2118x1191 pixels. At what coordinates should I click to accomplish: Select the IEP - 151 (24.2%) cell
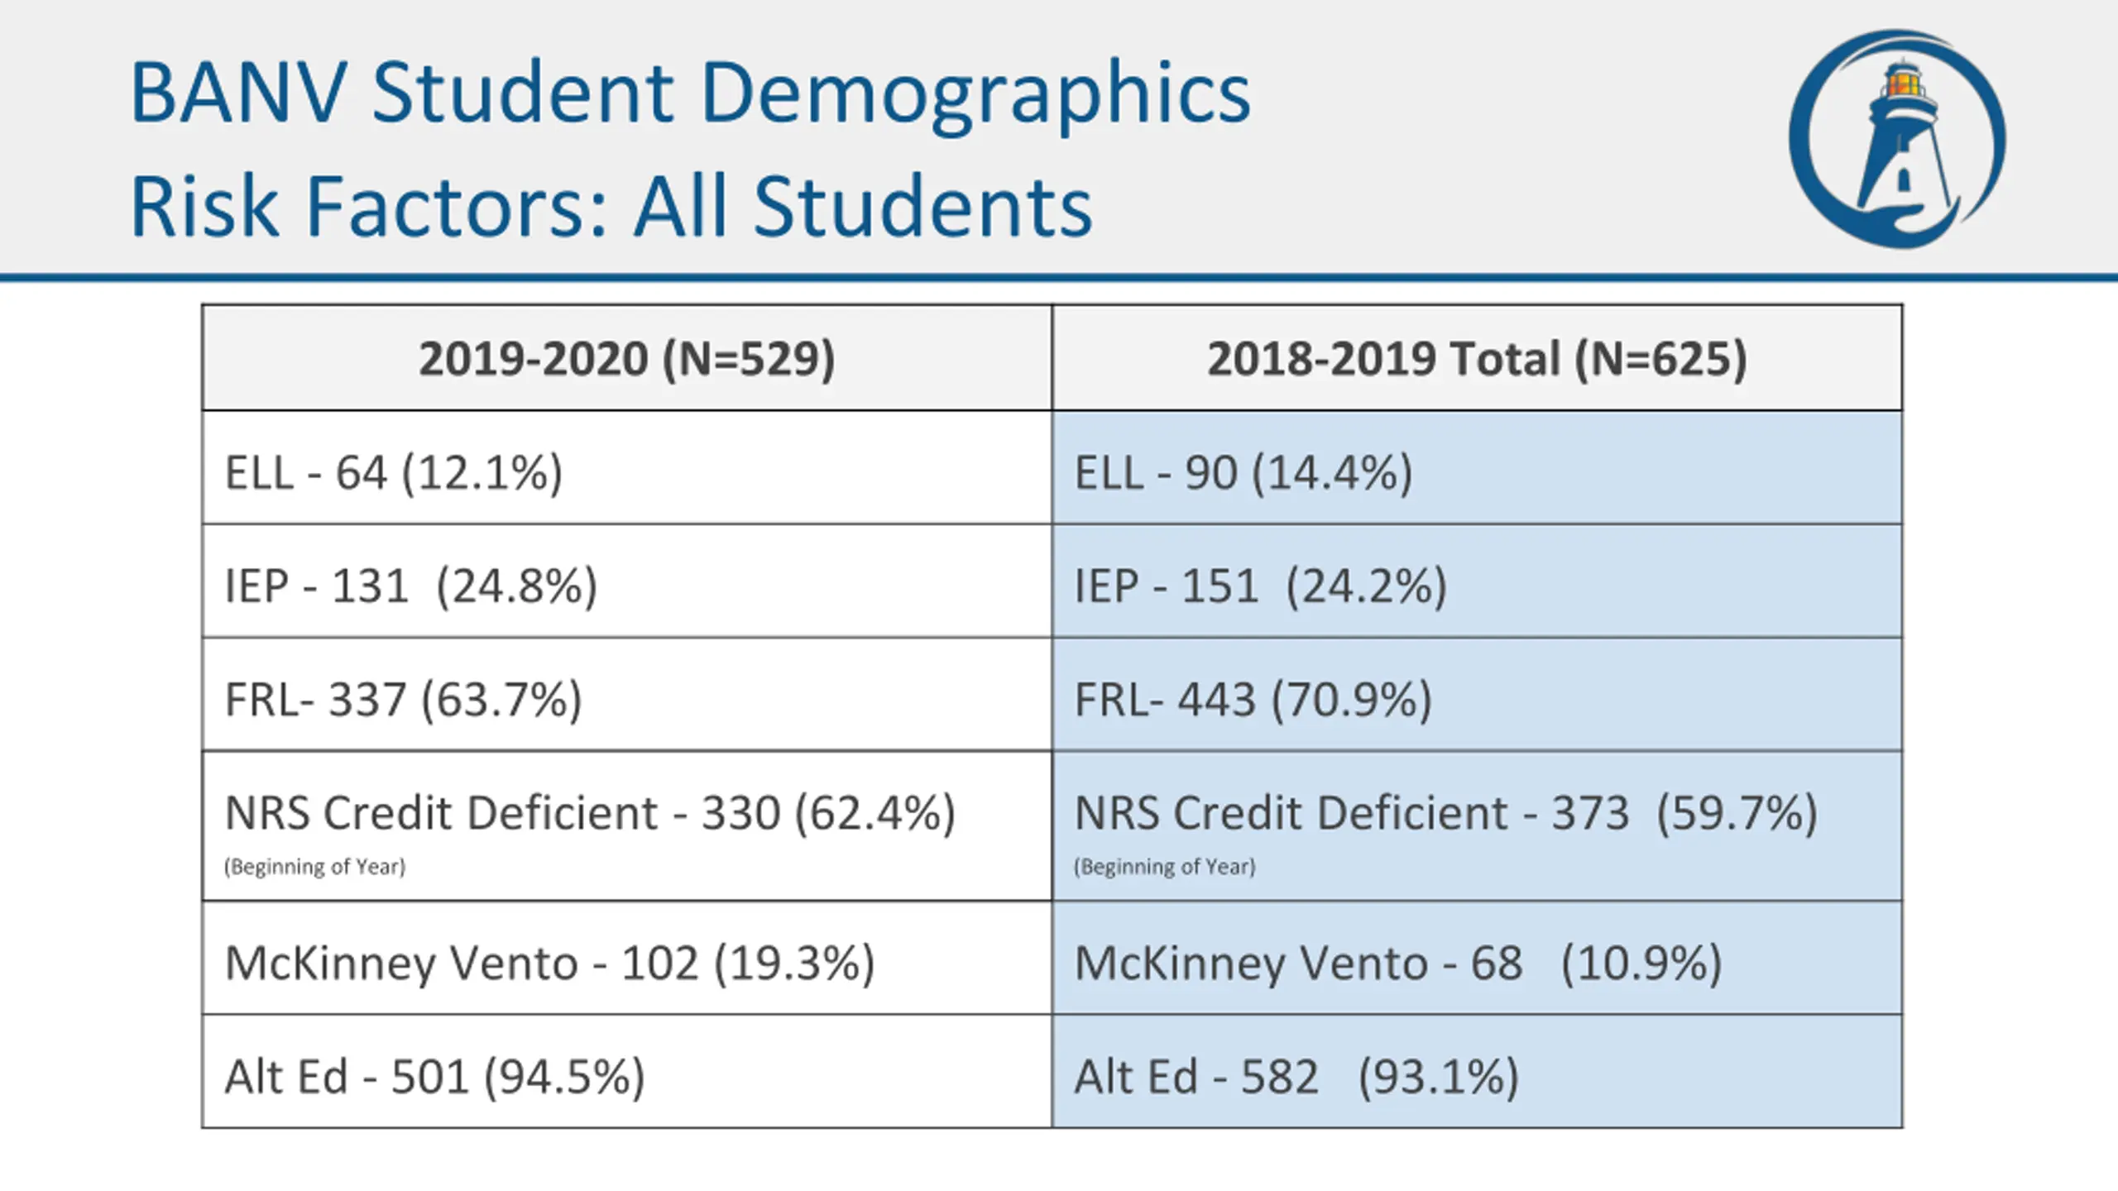tap(1260, 586)
